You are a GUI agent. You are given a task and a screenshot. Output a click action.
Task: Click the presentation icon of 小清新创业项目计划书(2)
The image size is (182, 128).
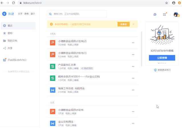pyautogui.click(x=53, y=43)
